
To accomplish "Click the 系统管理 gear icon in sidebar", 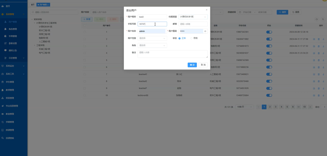I will pos(2,14).
